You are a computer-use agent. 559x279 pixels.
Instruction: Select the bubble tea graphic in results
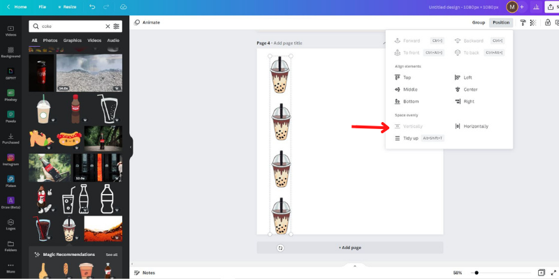pos(68,229)
